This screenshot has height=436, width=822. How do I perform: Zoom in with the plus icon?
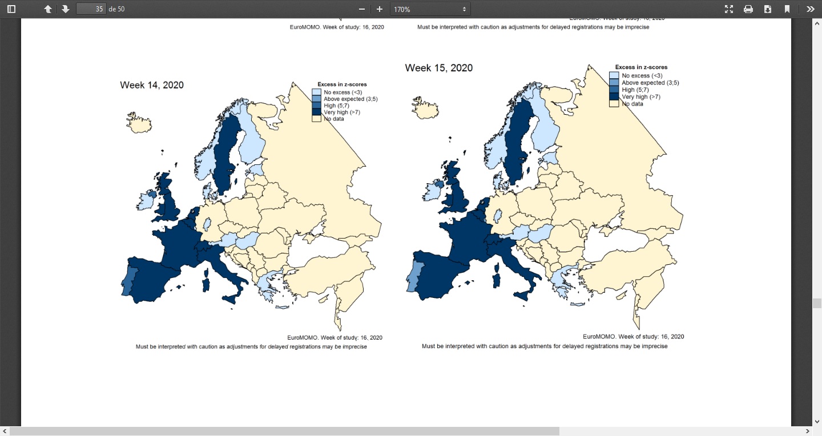380,9
